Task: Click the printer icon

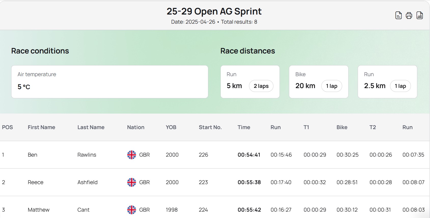Action: pyautogui.click(x=409, y=16)
